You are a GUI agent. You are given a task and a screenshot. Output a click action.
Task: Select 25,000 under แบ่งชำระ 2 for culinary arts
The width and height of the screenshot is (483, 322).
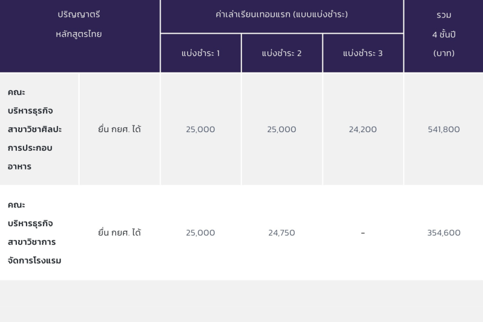[x=281, y=129]
